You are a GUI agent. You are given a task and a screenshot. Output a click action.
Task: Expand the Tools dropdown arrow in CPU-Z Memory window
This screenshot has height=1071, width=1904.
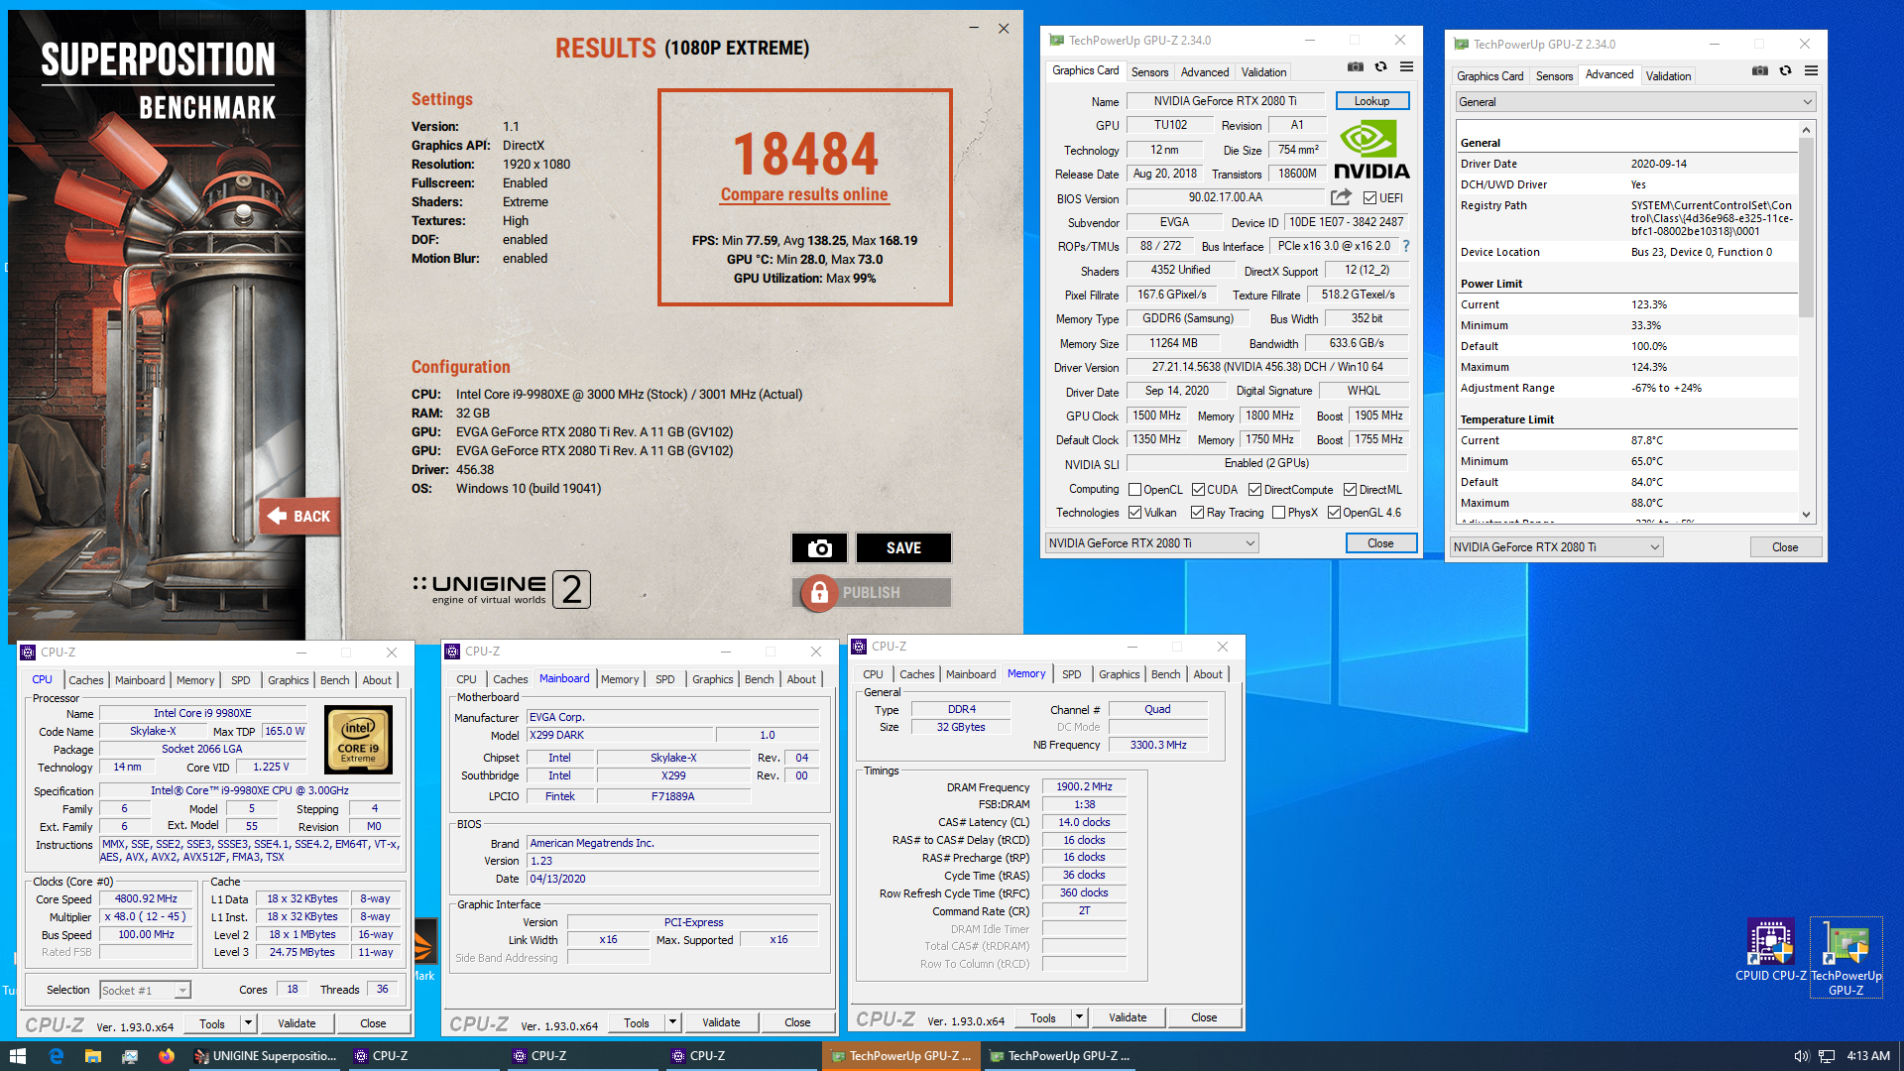(x=1079, y=1017)
